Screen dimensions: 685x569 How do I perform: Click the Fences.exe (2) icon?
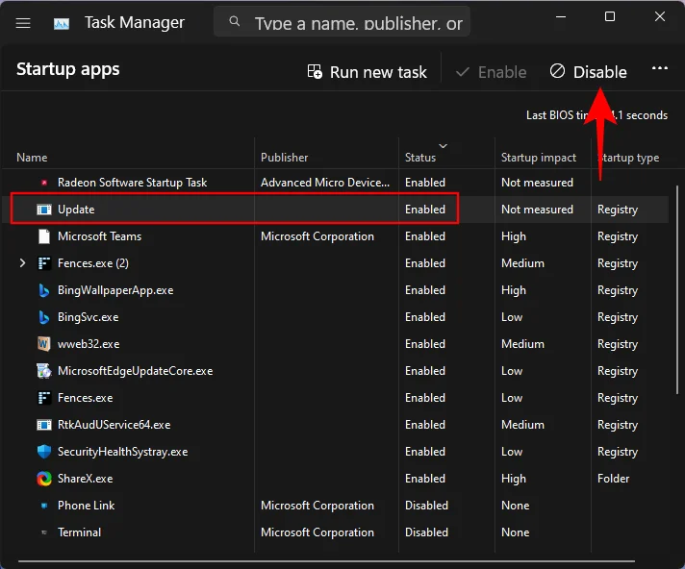point(44,263)
